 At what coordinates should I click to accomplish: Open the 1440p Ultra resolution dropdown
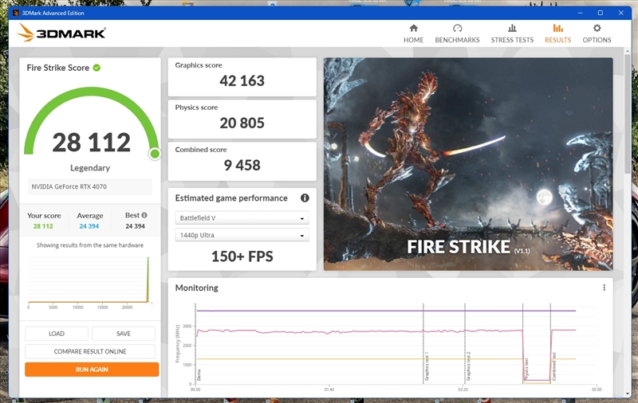click(242, 236)
